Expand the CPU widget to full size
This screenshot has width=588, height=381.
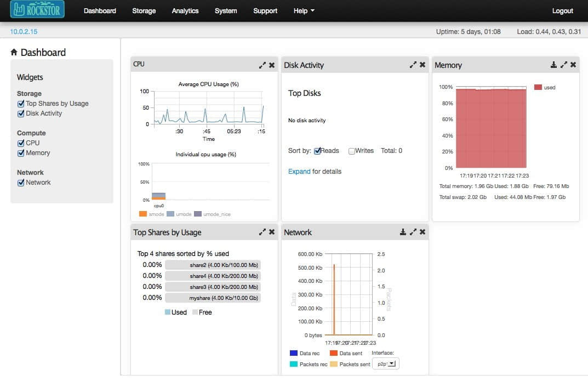[262, 65]
